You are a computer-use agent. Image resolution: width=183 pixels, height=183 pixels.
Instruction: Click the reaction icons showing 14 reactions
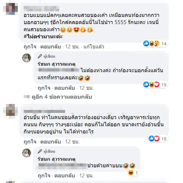(155, 44)
